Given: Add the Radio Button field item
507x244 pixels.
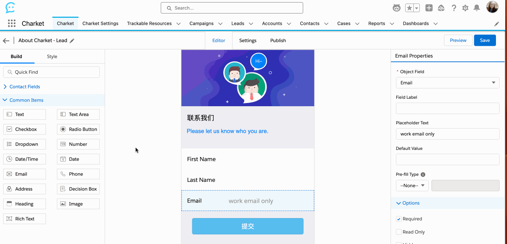Looking at the screenshot, I should coord(78,129).
